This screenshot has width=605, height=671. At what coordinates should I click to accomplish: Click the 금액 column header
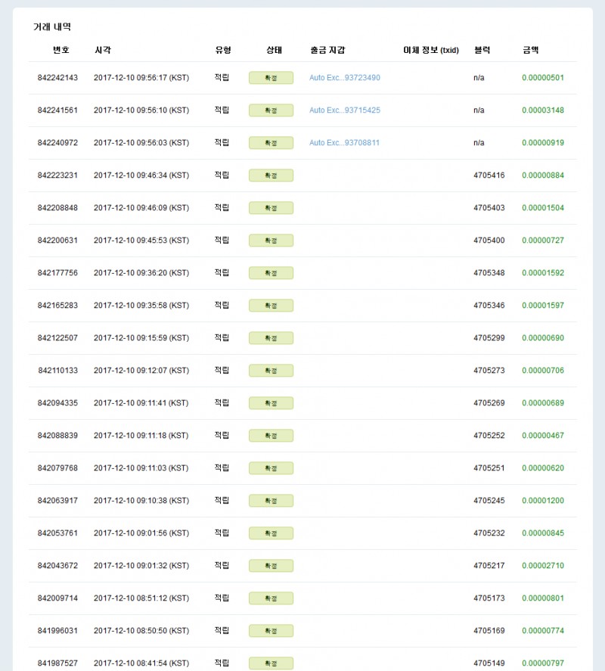click(x=530, y=50)
